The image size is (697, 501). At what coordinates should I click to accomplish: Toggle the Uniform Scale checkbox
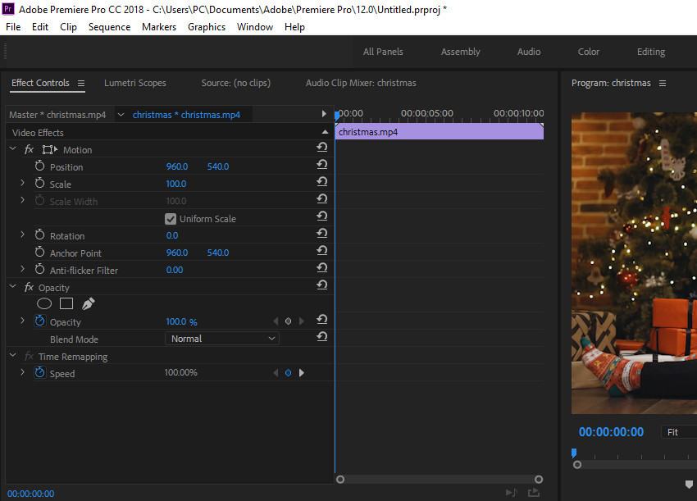coord(171,219)
